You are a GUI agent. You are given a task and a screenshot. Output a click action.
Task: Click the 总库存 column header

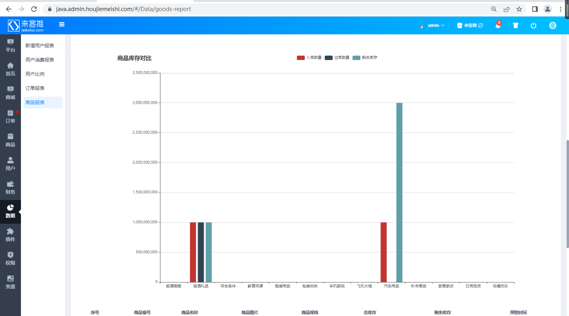(370, 312)
